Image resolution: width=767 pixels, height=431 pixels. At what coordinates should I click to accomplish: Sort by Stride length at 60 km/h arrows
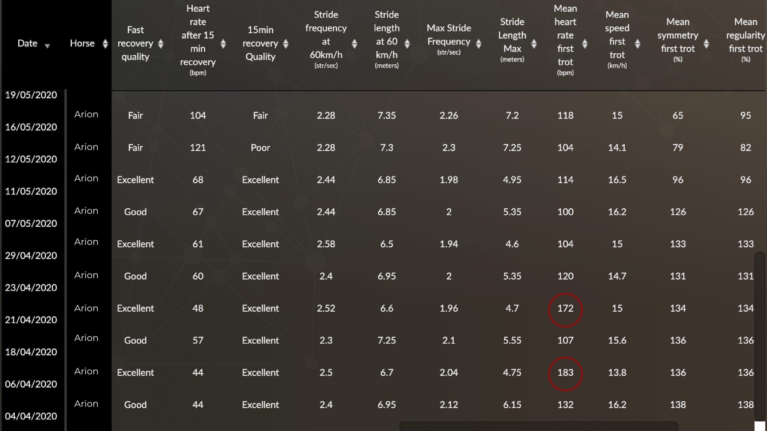(x=407, y=44)
